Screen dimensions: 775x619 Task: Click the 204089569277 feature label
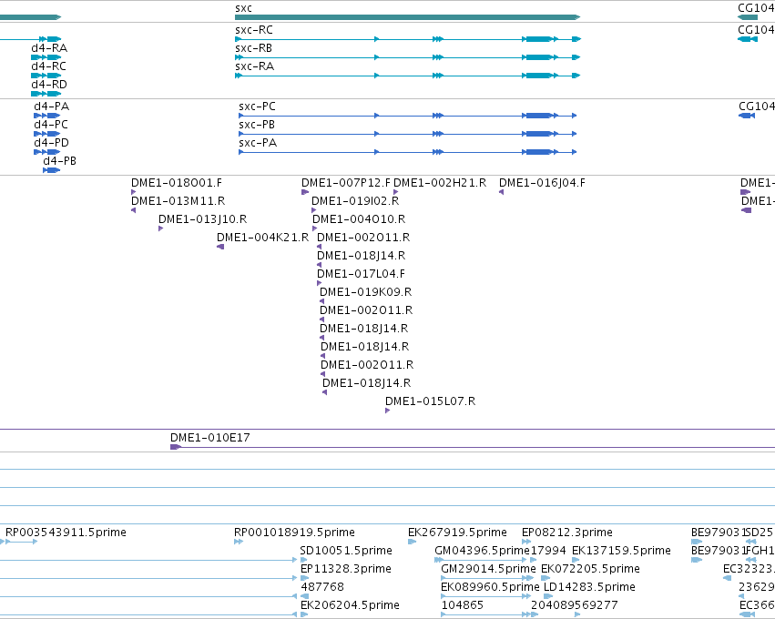click(575, 605)
